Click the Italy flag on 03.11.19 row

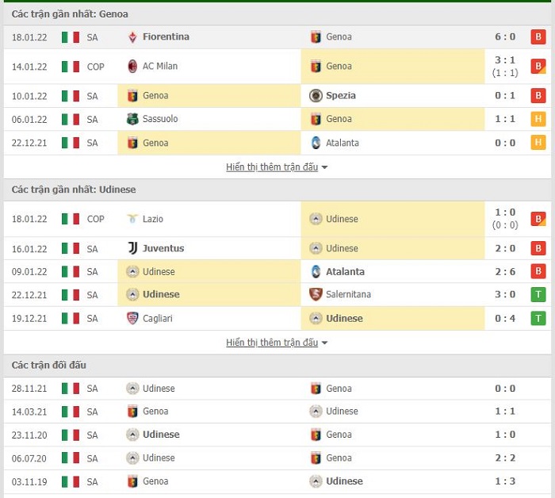click(x=71, y=481)
